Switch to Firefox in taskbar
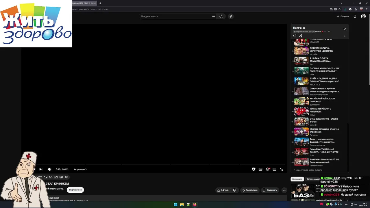This screenshot has width=370, height=208. 195,205
